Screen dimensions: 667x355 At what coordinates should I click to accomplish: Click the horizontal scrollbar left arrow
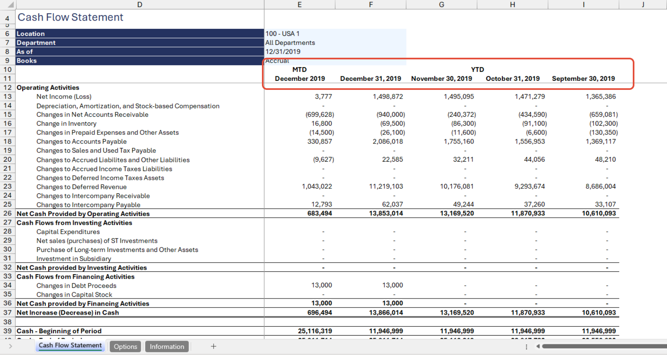click(538, 346)
